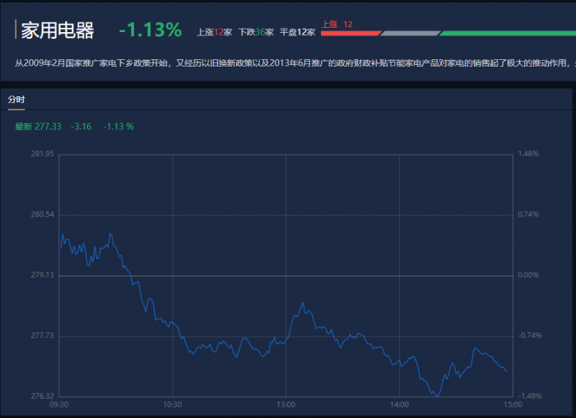The width and height of the screenshot is (576, 418).
Task: Click the gray 平盘 segment of the ratio bar
Action: [x=410, y=34]
